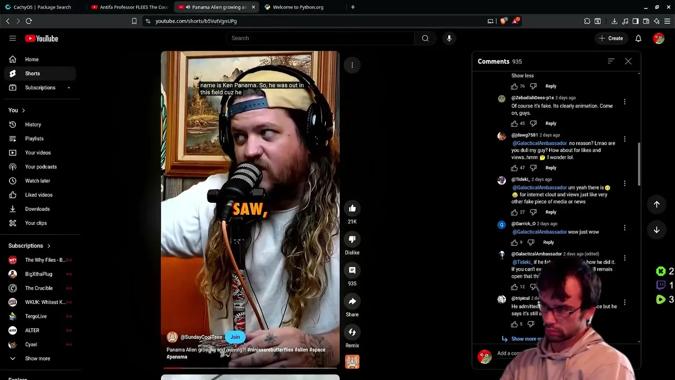Open the Short's three-dot options menu
The height and width of the screenshot is (380, 675).
(352, 65)
